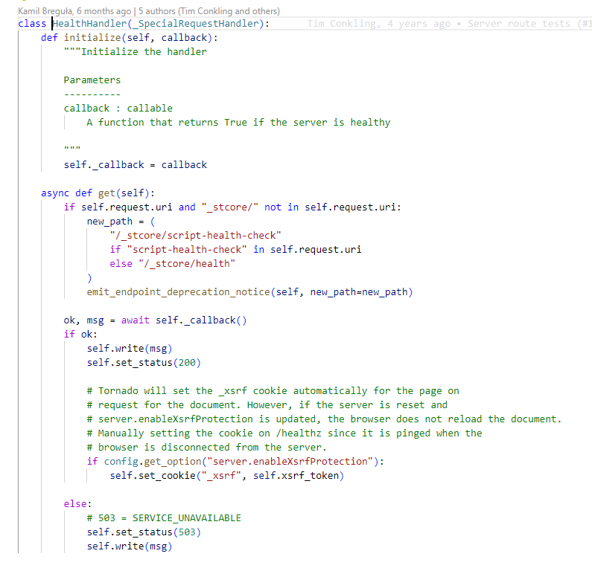Click the 'Parameters' docstring heading
592x571 pixels.
click(92, 80)
